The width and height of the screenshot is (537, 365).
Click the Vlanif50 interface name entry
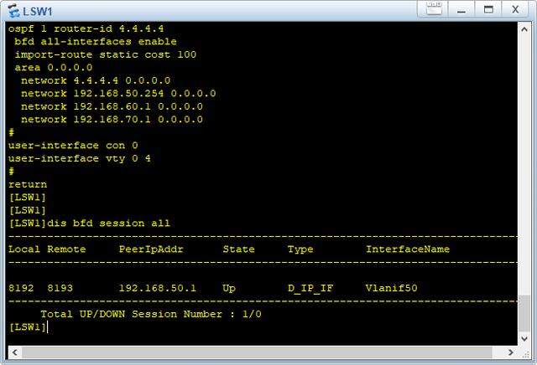pos(392,288)
